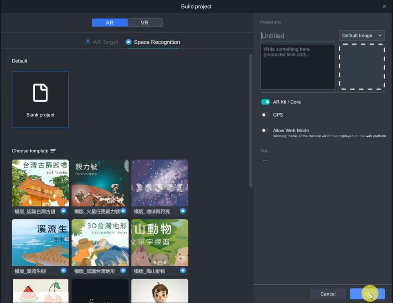
Task: Click the Blank project document icon
Action: coord(40,93)
